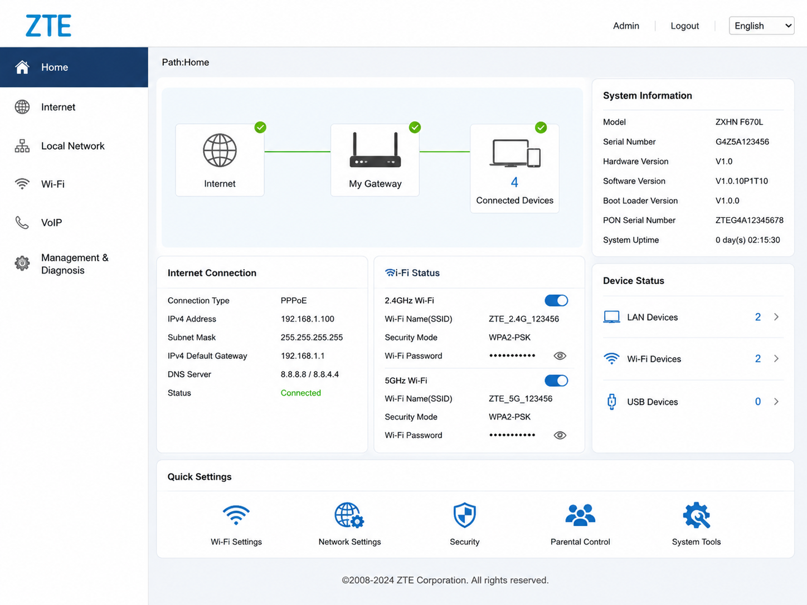
Task: Open Parental Control people icon
Action: (580, 515)
